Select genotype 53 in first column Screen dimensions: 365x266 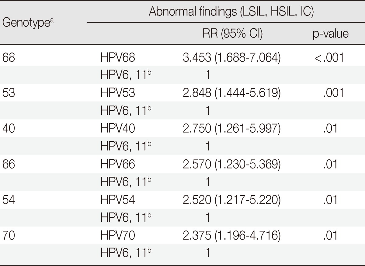9,93
